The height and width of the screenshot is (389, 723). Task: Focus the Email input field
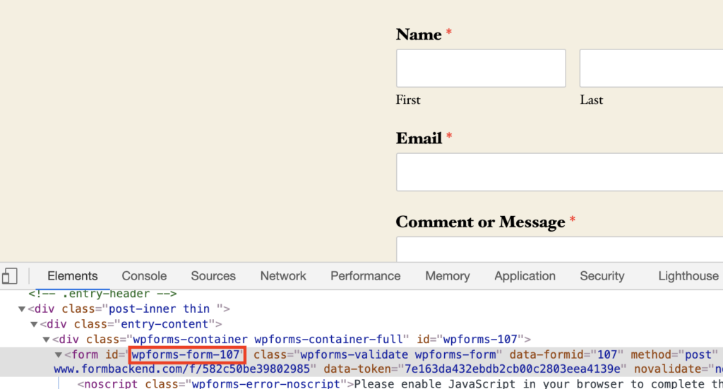click(x=559, y=172)
